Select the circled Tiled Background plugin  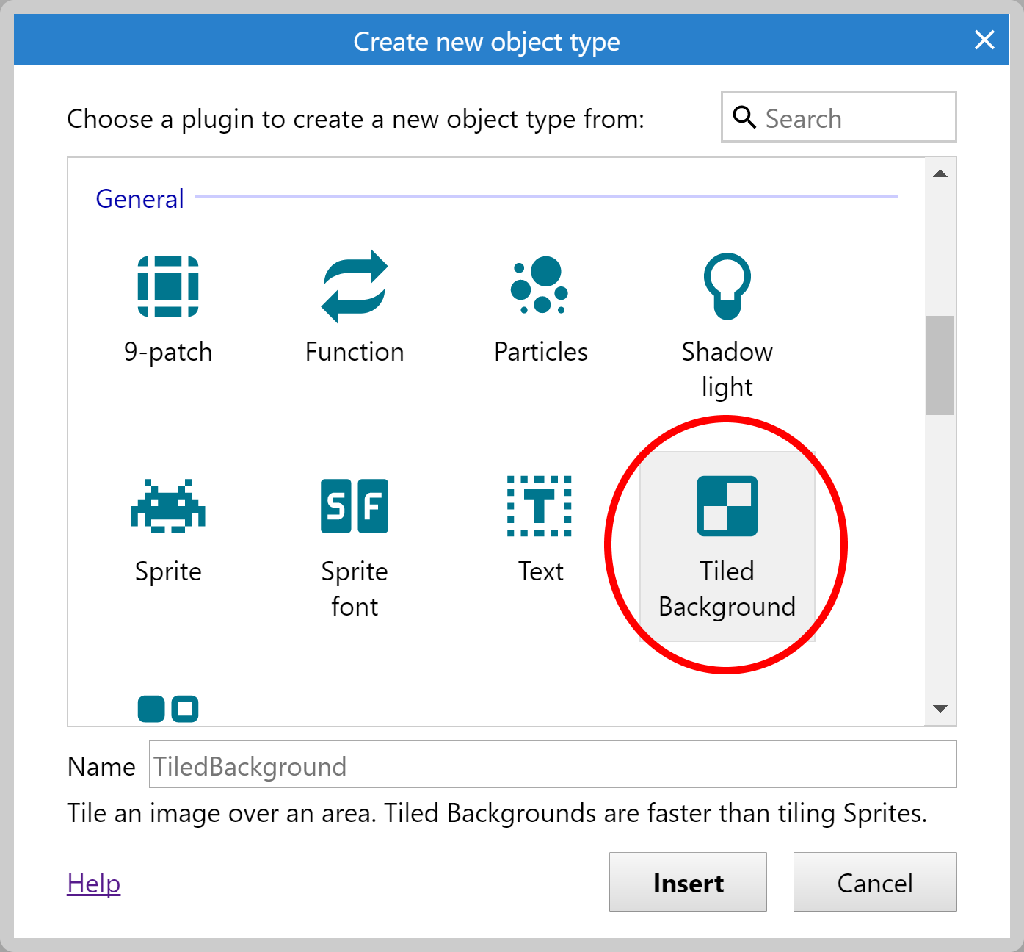click(x=727, y=507)
